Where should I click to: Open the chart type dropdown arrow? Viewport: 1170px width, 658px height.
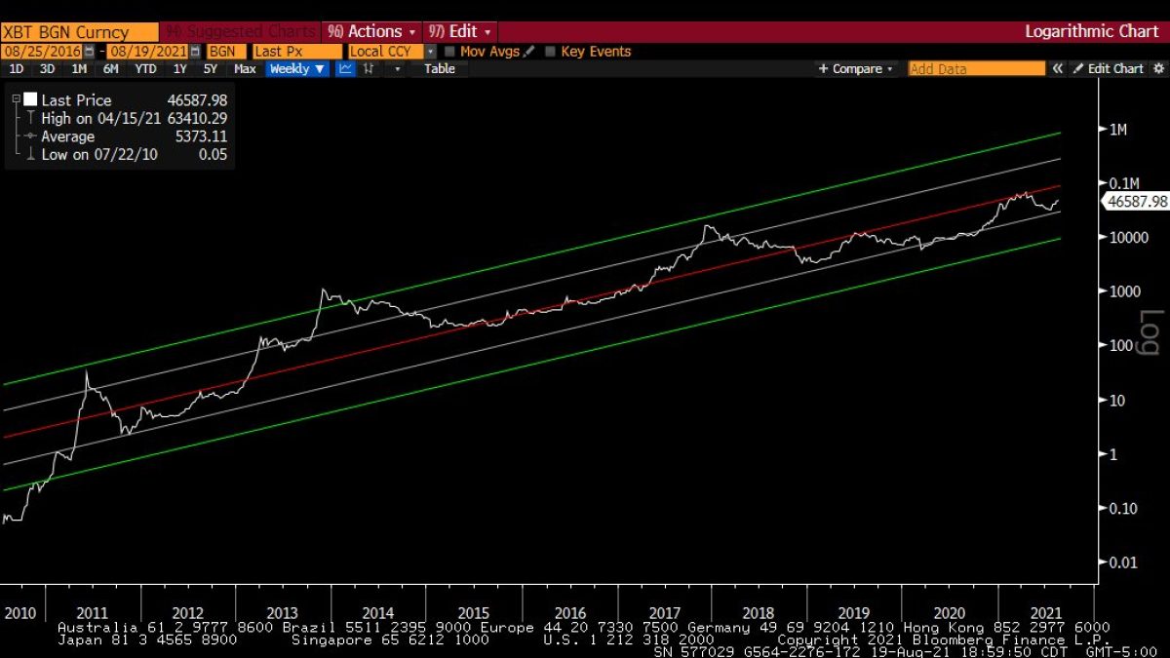click(x=397, y=69)
